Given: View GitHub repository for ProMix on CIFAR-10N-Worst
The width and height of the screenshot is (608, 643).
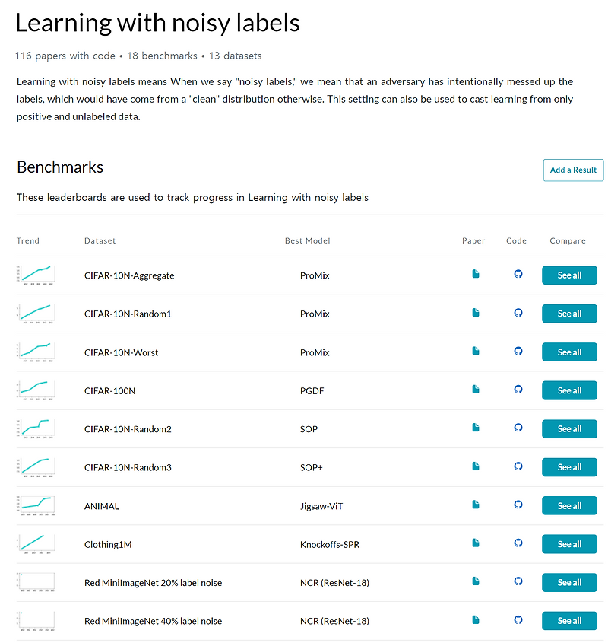Looking at the screenshot, I should click(x=518, y=351).
